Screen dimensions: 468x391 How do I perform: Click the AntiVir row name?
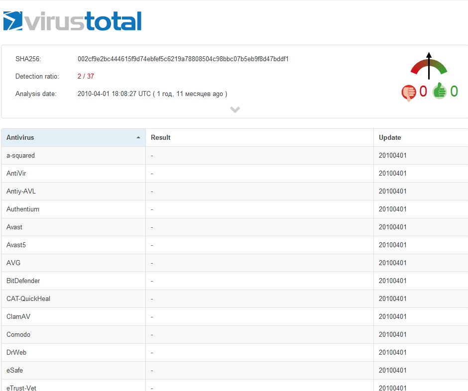16,173
